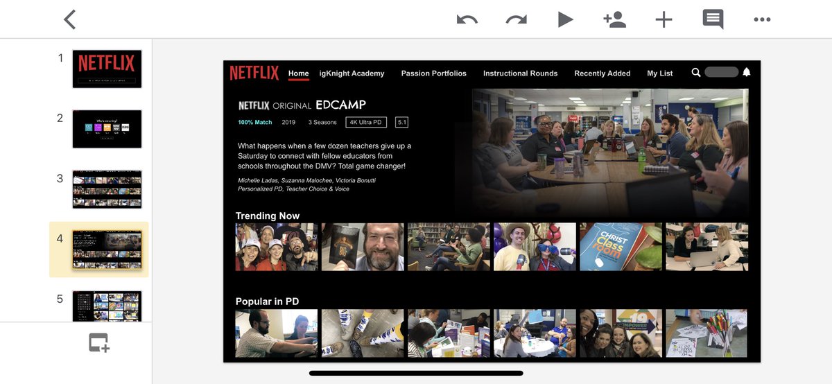Open the comments icon

713,19
